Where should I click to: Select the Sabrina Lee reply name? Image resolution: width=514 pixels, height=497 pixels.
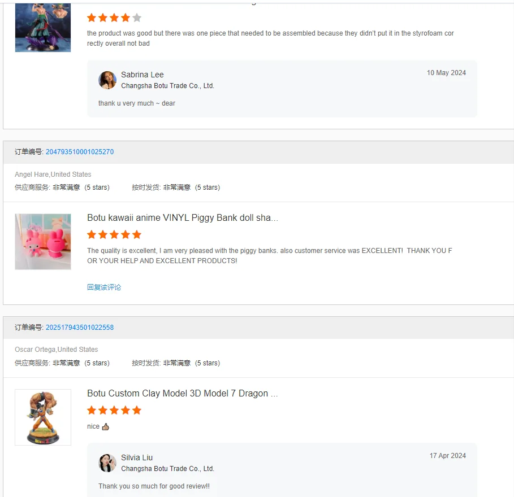[142, 75]
